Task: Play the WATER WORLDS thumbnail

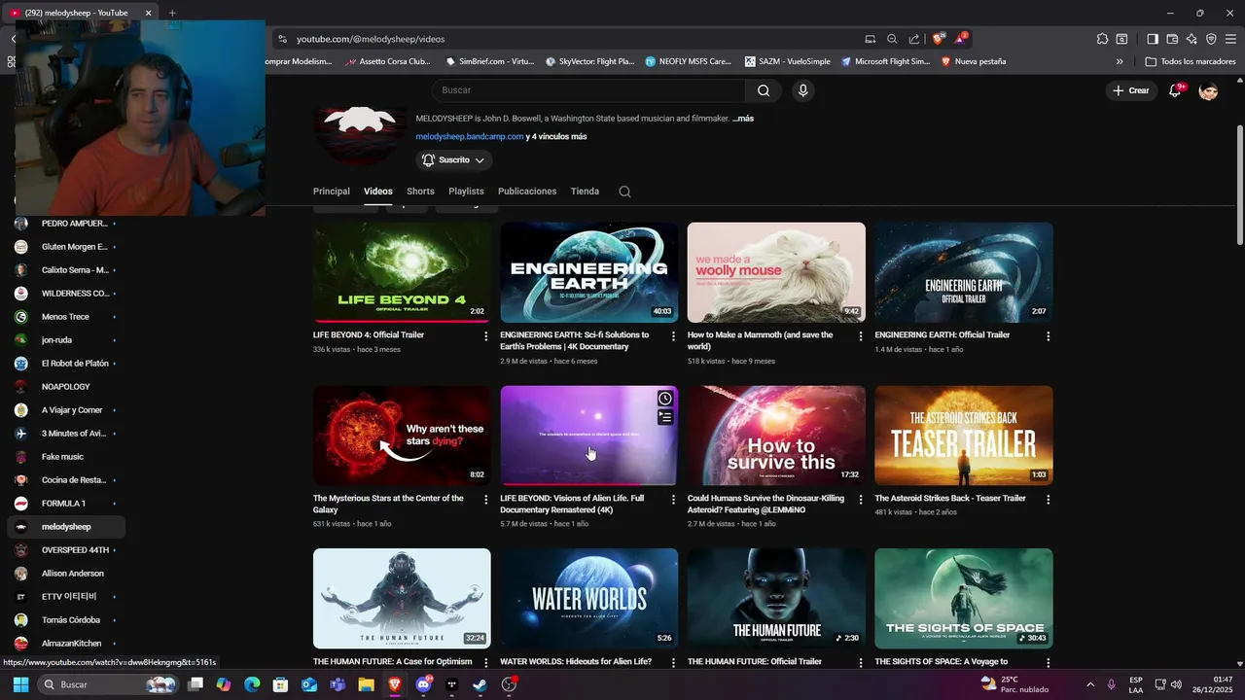Action: pos(589,598)
